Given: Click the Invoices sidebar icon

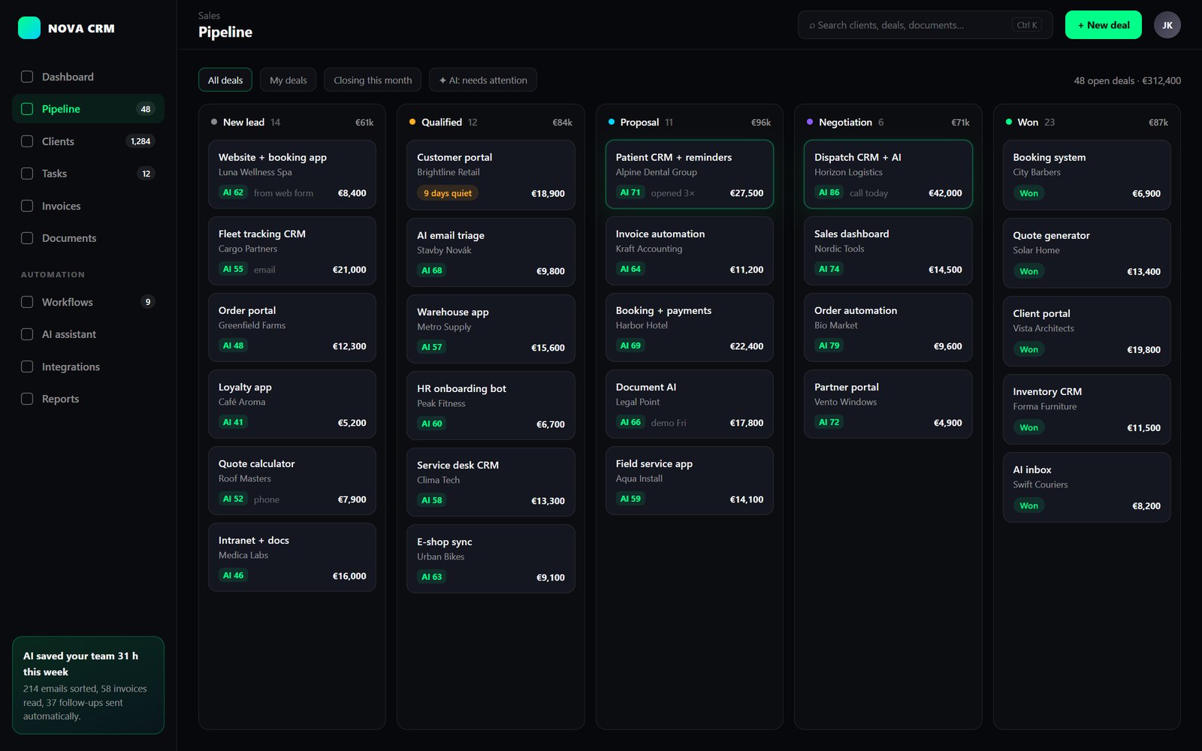Looking at the screenshot, I should coord(27,206).
